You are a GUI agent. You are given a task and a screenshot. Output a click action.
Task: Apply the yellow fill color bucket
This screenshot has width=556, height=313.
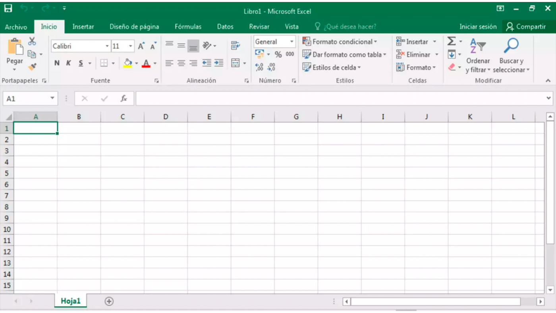pos(127,63)
